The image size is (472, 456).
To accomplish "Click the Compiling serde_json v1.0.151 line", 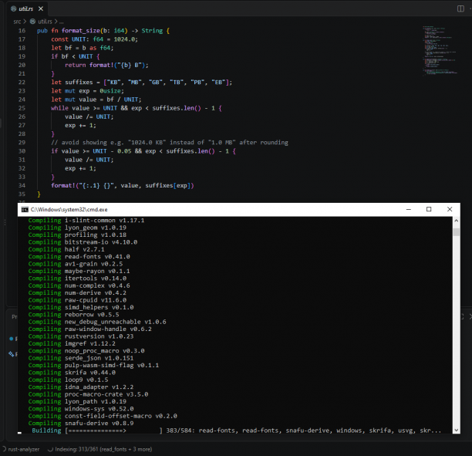I will pos(81,358).
